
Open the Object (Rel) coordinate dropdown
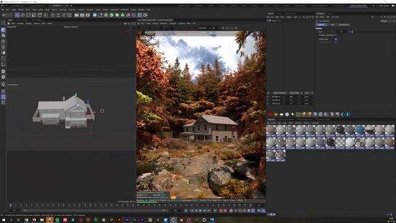pos(296,93)
